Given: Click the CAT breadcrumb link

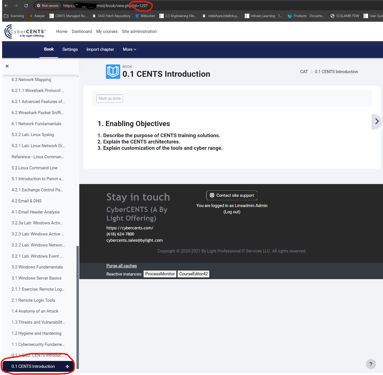Looking at the screenshot, I should [x=304, y=72].
